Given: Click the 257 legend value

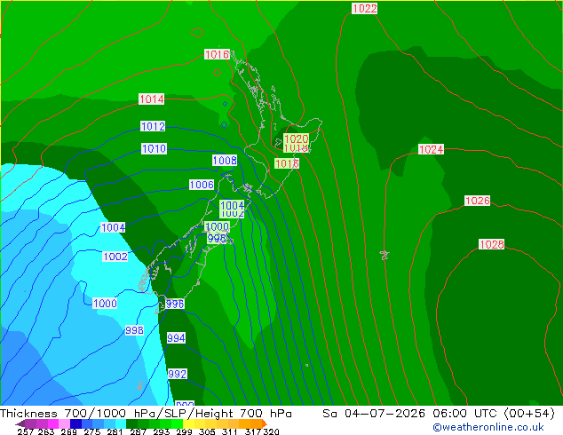Looking at the screenshot, I should click(x=26, y=431).
